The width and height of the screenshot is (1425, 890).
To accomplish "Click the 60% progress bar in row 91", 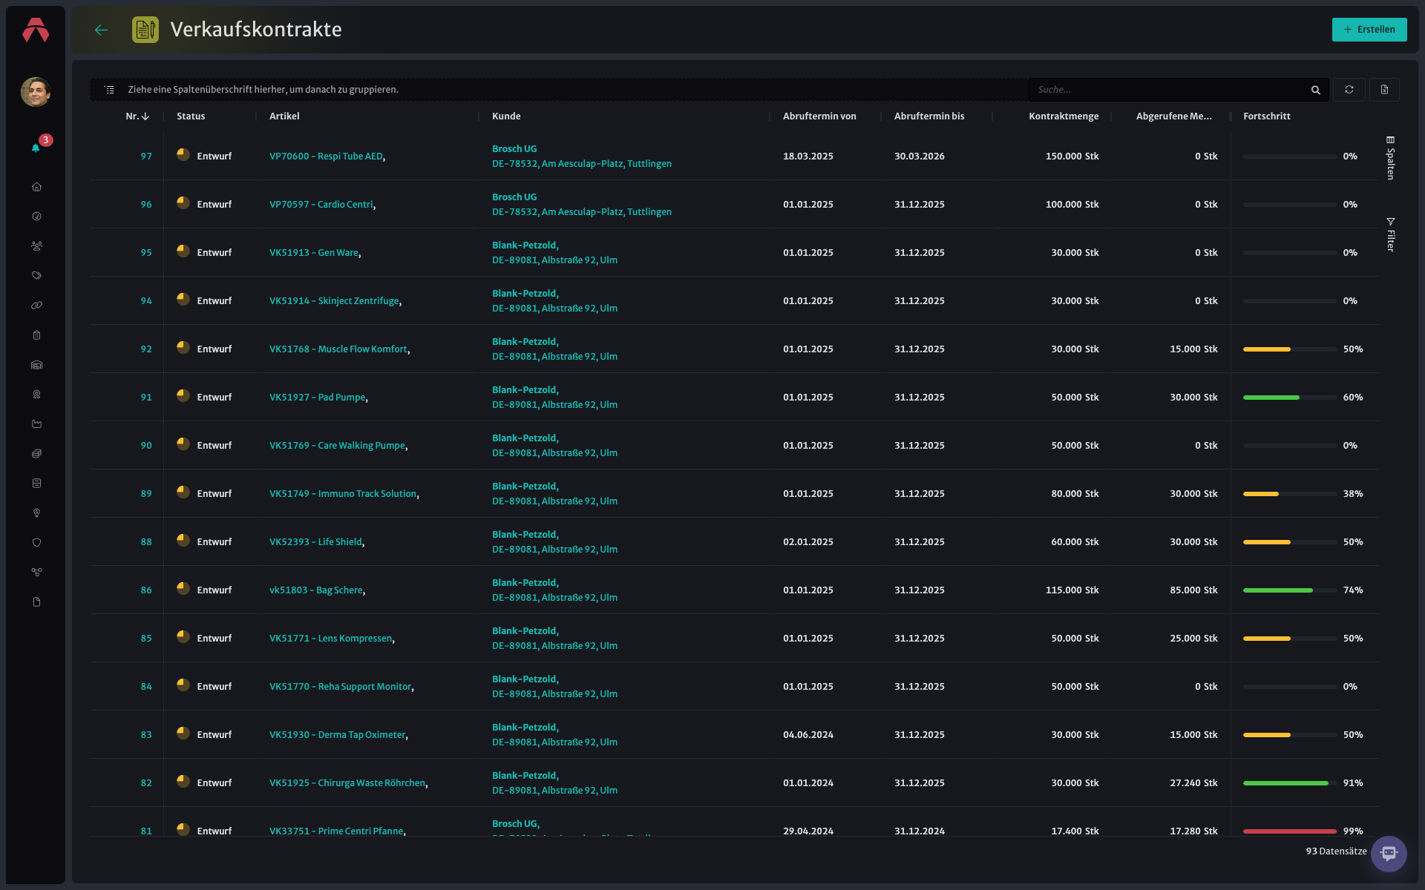I will (x=1290, y=398).
